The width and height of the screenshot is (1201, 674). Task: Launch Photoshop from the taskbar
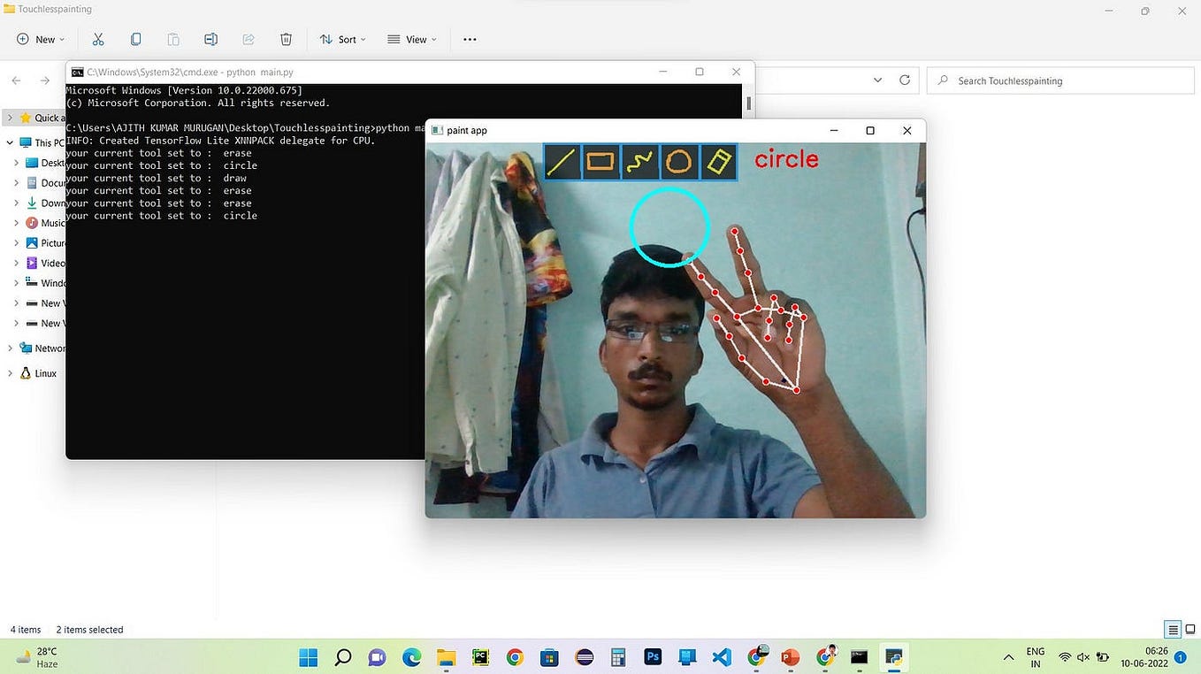[653, 657]
